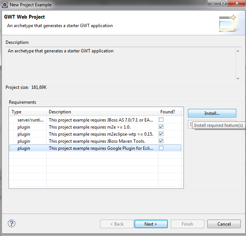Screen dimensions: 246x236
Task: Click the 'GWT Web Project' heading
Action: [x=24, y=17]
